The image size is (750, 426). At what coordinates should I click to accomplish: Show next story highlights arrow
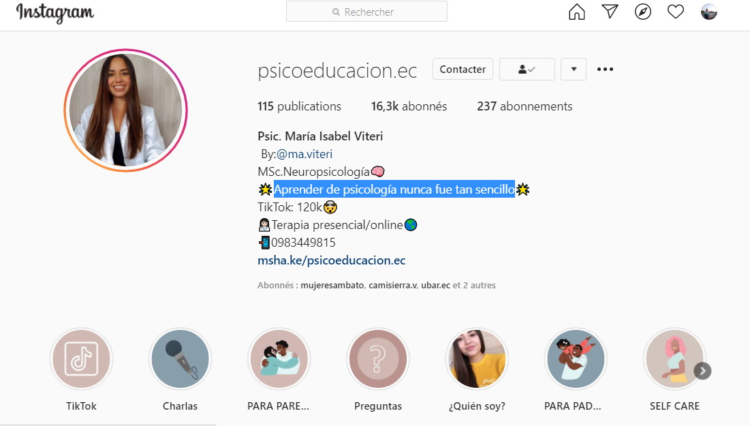tap(702, 371)
